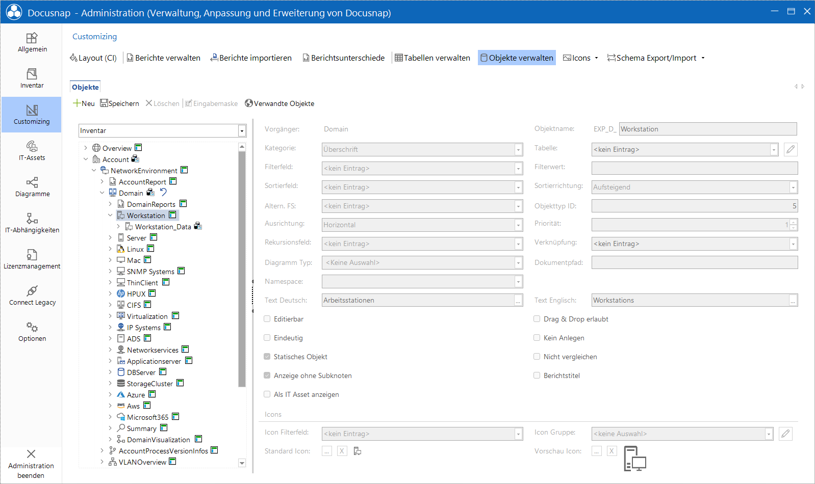815x484 pixels.
Task: Select the Berichte verwalten menu item
Action: [x=163, y=58]
